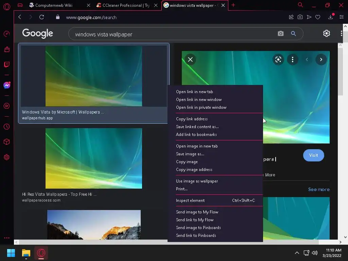Go back to previous page
The width and height of the screenshot is (348, 261).
coord(20,17)
